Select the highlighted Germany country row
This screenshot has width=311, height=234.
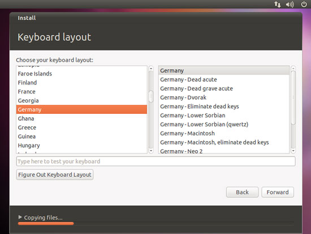[81, 109]
